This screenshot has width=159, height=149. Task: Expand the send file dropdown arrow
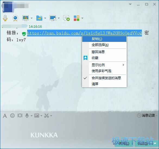[45, 18]
